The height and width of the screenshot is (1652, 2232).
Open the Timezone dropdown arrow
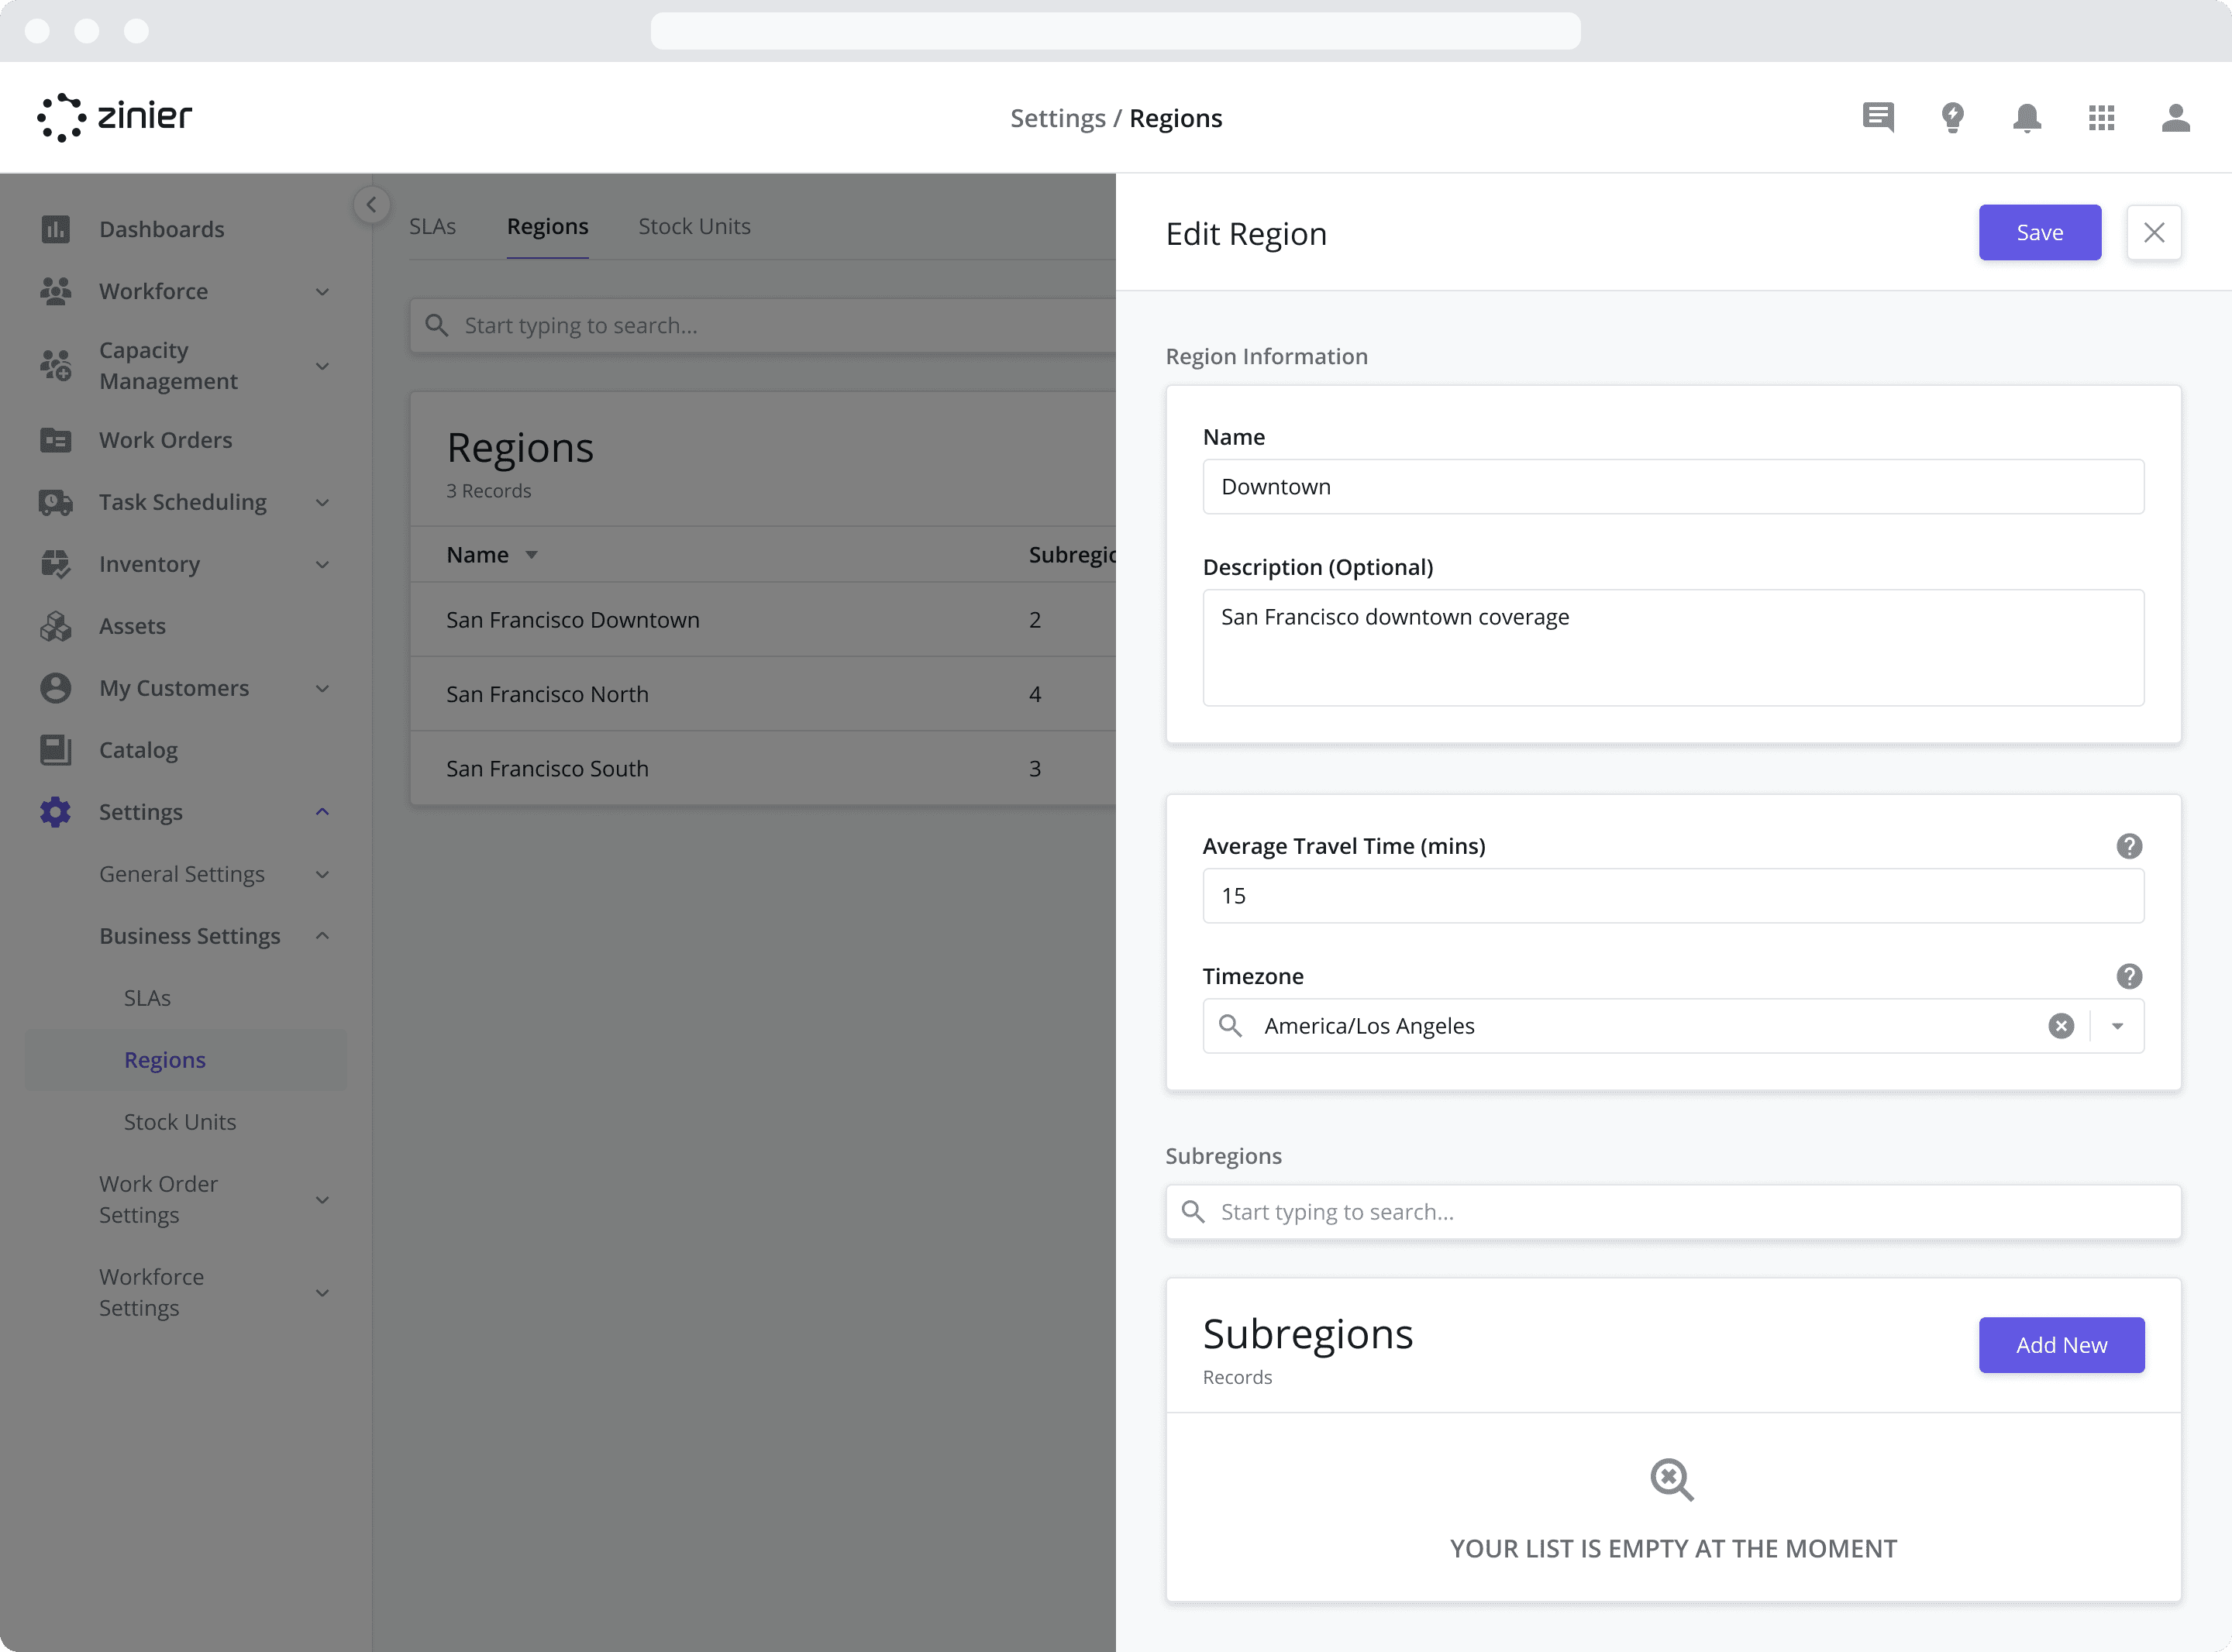coord(2117,1026)
